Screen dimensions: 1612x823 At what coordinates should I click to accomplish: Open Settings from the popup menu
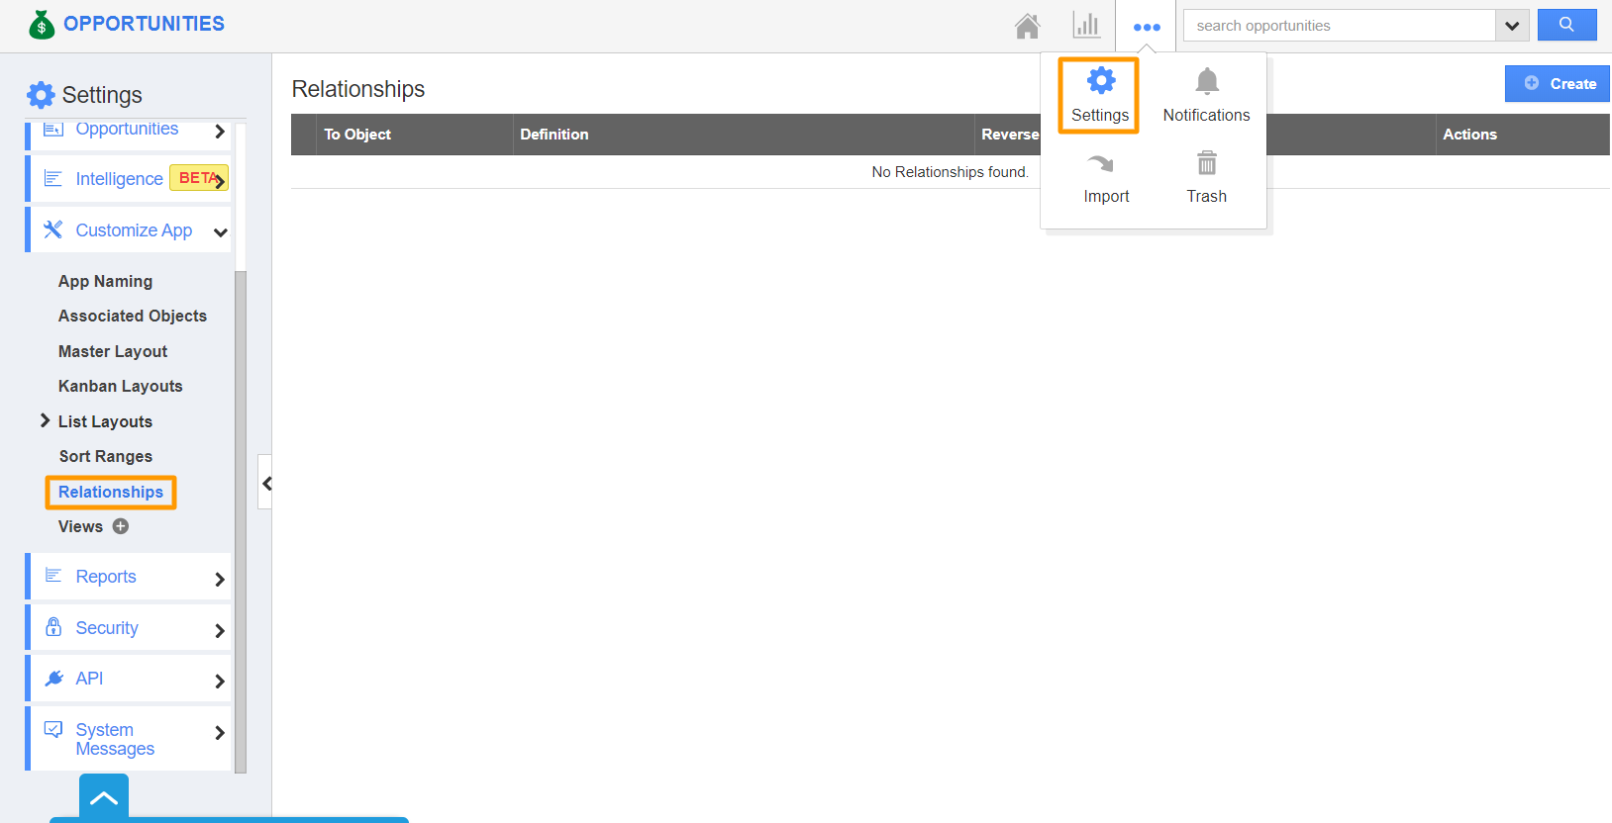click(x=1099, y=95)
